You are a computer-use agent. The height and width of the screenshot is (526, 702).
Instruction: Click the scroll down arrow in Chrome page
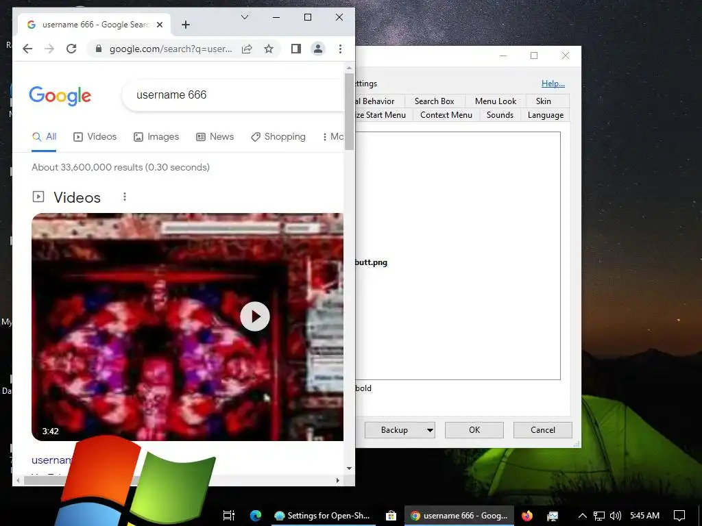349,468
